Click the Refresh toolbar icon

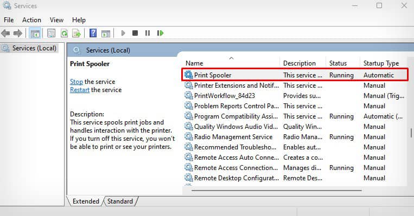point(64,33)
